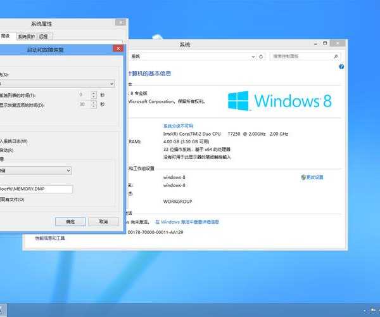Toggle the 现有文件(O) overwrite option
Viewport: 380px width, 317px height.
click(12, 200)
